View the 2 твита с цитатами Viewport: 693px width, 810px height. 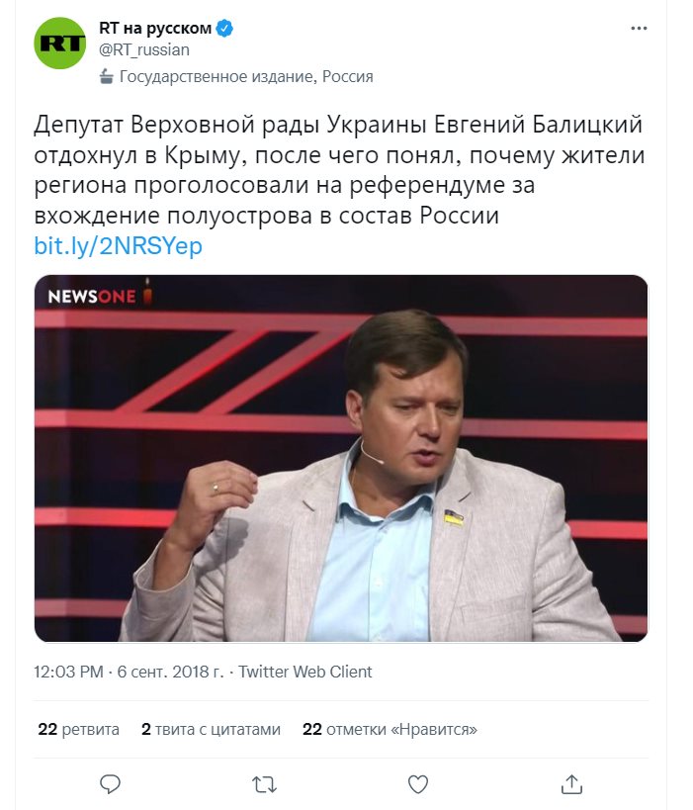[211, 729]
